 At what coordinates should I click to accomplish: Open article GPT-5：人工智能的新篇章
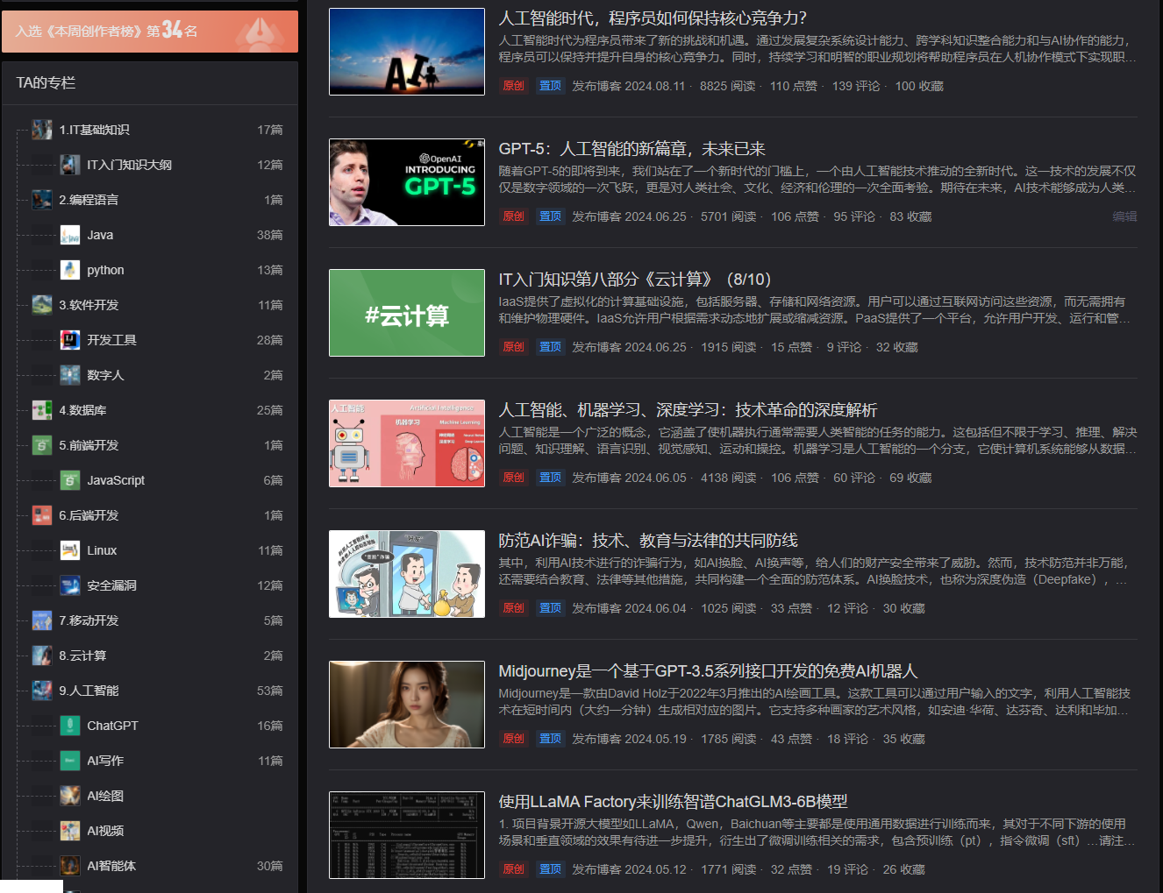tap(631, 149)
